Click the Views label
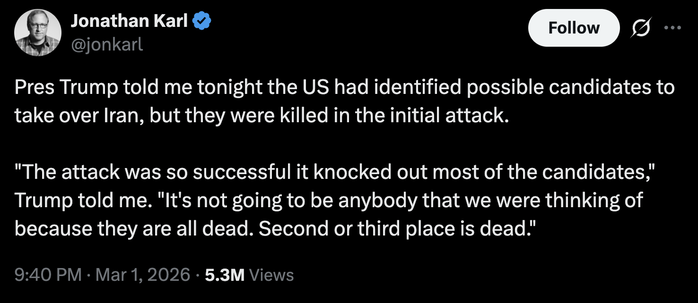This screenshot has width=698, height=303. (271, 275)
